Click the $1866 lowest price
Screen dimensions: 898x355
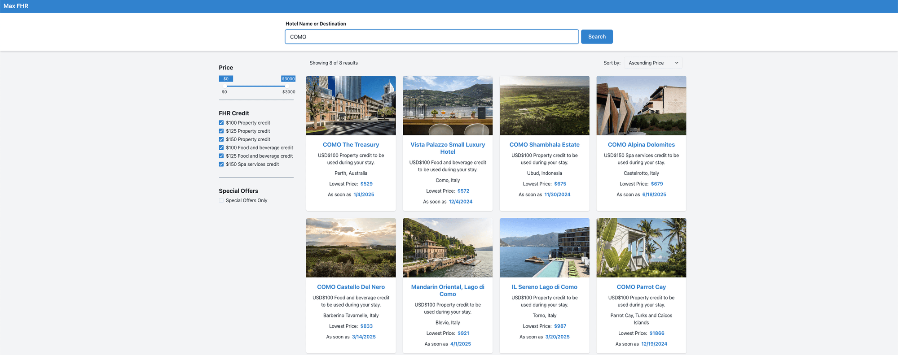tap(657, 333)
